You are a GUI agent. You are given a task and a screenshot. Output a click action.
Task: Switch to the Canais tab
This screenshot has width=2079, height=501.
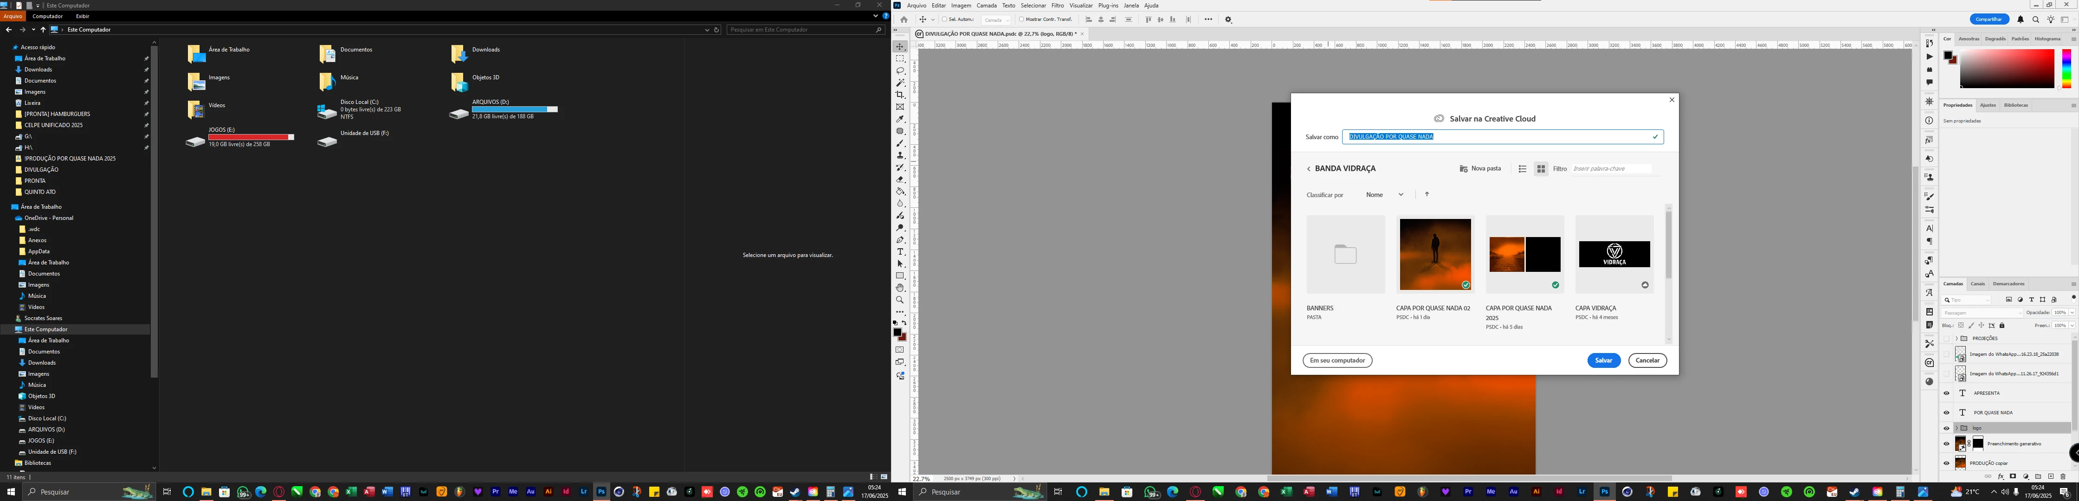1977,284
